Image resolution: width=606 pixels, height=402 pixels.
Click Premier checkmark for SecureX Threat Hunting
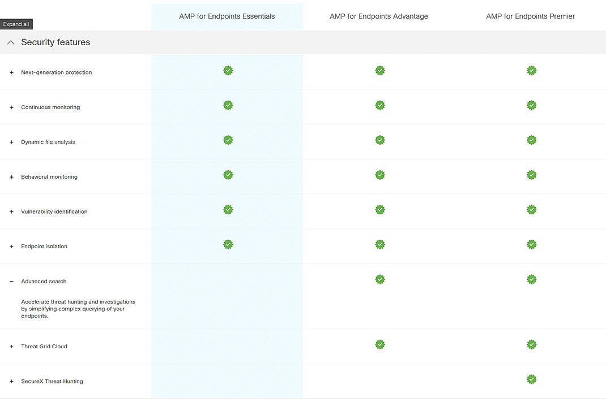pos(531,379)
